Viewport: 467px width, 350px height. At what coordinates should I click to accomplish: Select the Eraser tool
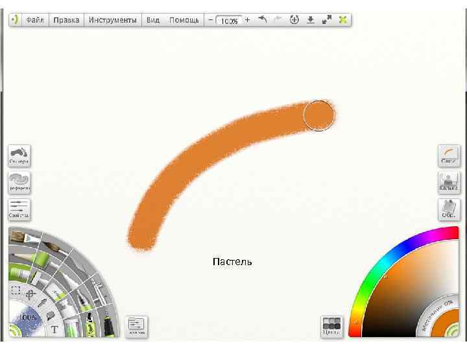click(54, 292)
